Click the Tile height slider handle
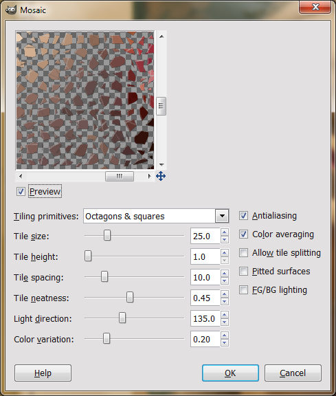Viewport: 336px width, 396px height. (x=88, y=256)
